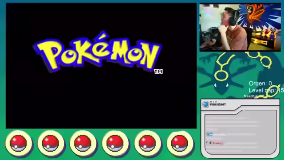Click the Naschis username label above chat
This screenshot has height=160, width=284.
coord(253,96)
